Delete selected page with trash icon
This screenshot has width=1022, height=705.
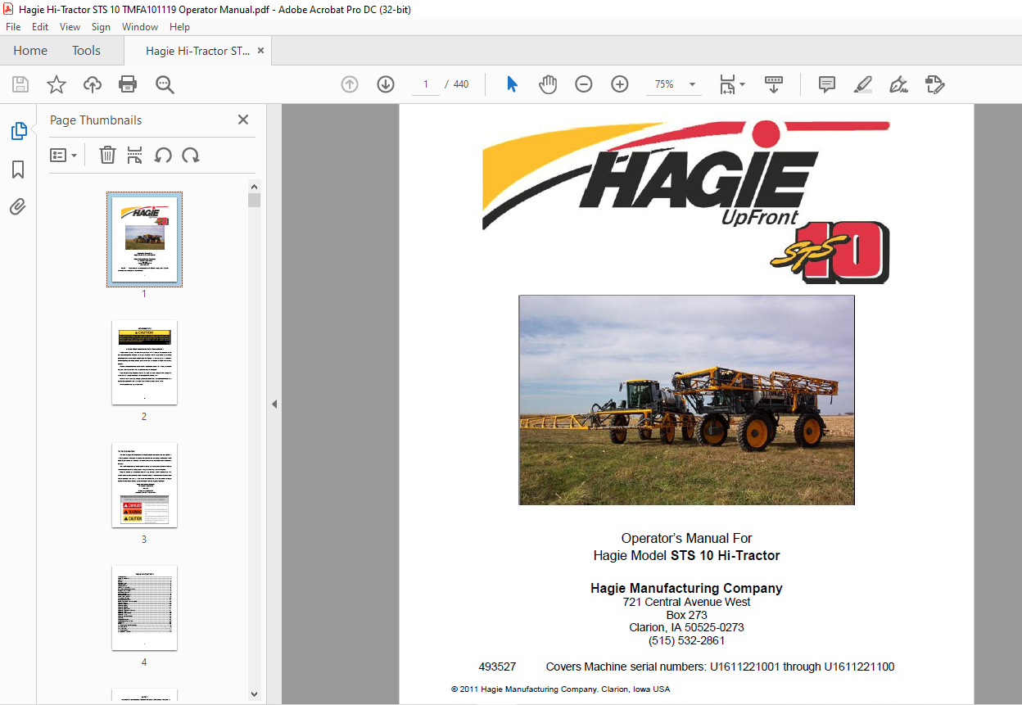click(107, 155)
